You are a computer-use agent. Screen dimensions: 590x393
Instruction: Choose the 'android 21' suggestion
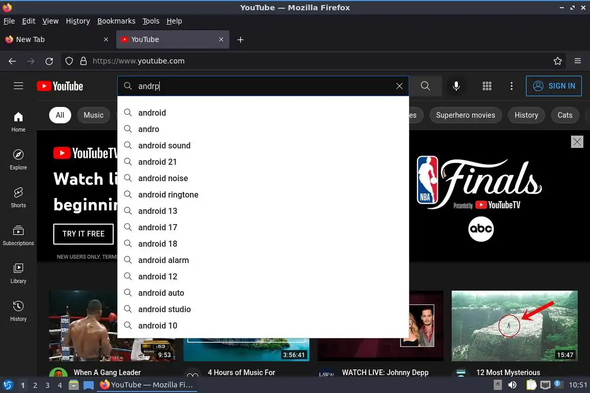pos(263,162)
